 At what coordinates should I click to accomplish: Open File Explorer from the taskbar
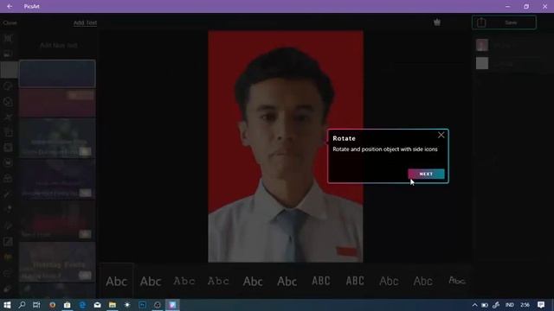[x=113, y=305]
